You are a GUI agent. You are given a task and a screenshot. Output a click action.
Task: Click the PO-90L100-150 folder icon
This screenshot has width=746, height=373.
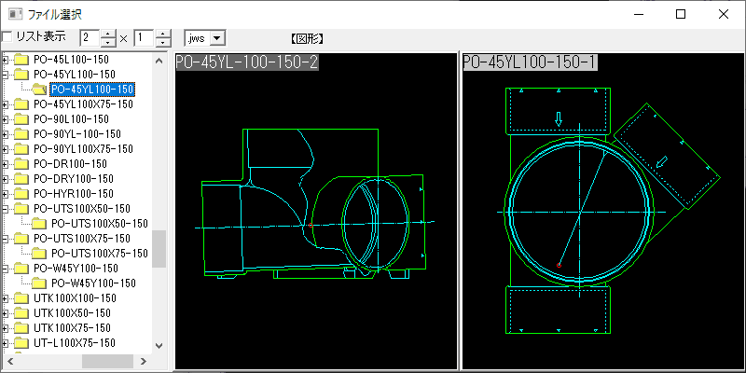[x=21, y=119]
